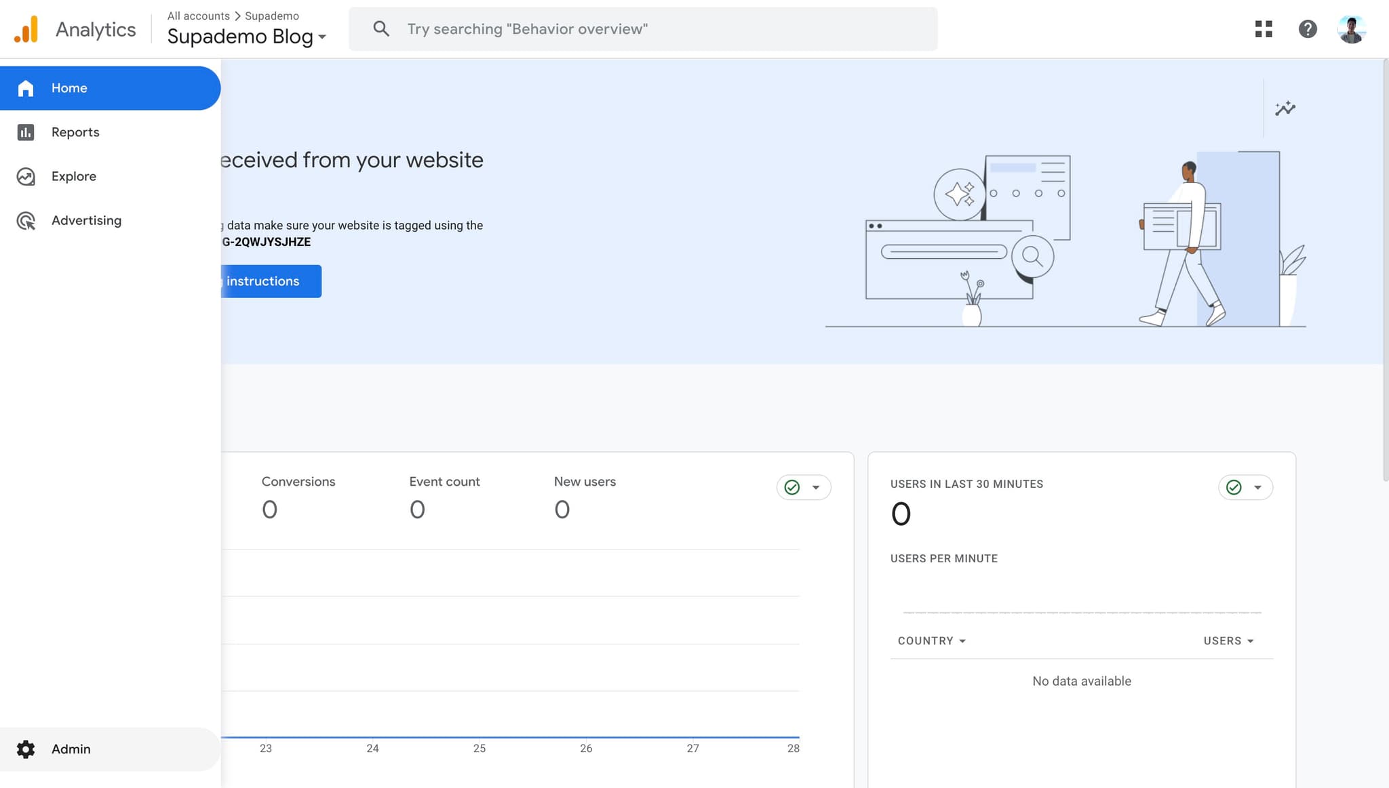This screenshot has height=788, width=1389.
Task: Click the Reports bar chart icon
Action: click(26, 132)
